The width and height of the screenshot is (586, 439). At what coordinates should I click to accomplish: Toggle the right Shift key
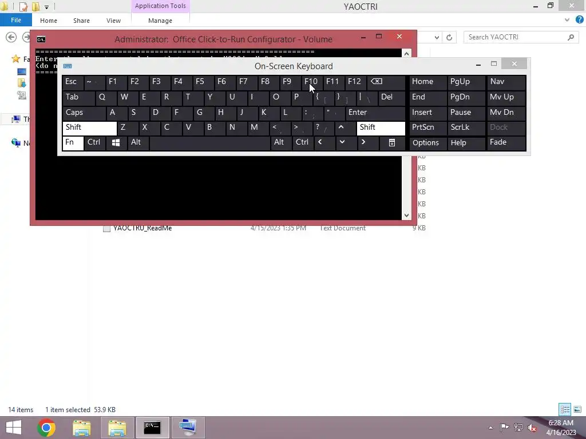tap(381, 127)
